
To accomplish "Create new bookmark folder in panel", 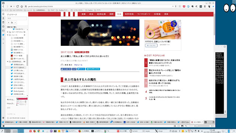I will pos(12,23).
